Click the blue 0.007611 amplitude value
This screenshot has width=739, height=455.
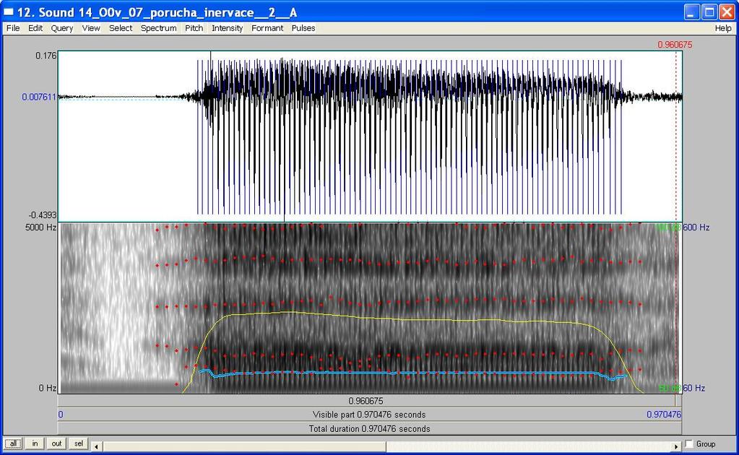(39, 97)
